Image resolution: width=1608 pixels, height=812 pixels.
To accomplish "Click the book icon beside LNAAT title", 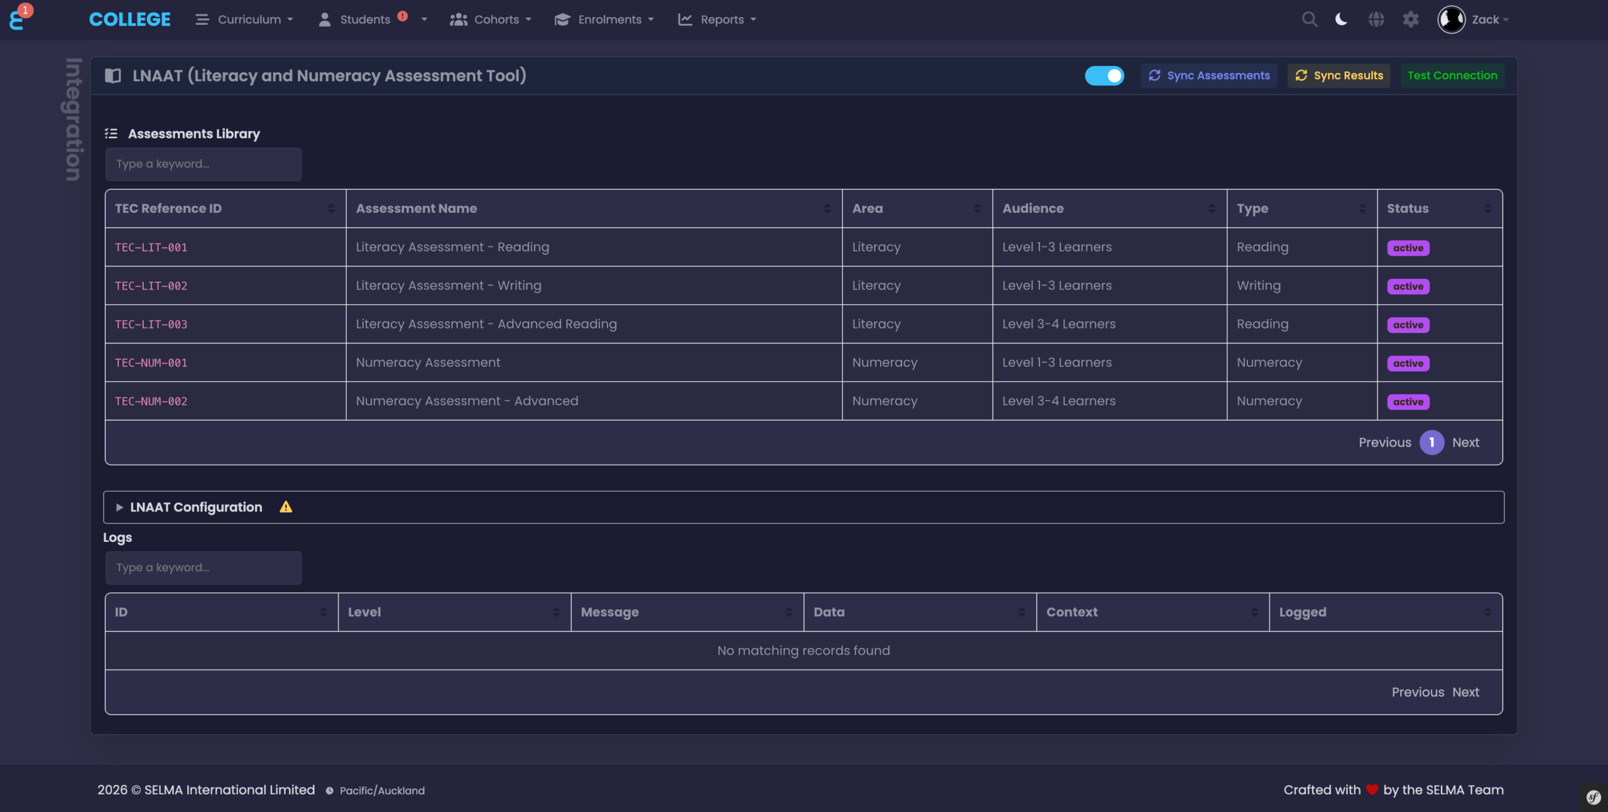I will [x=112, y=75].
